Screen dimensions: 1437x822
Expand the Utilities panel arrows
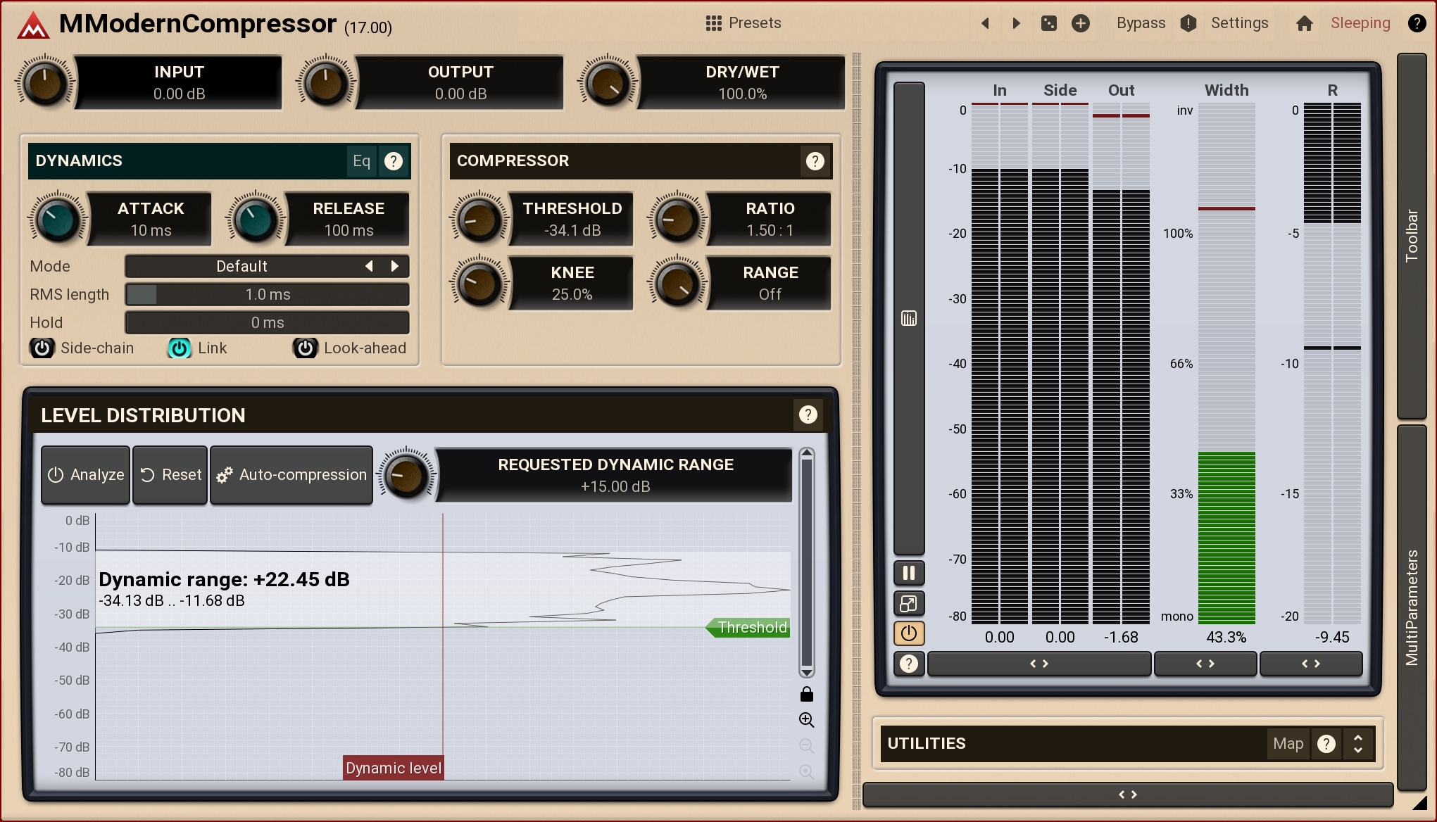point(1358,744)
